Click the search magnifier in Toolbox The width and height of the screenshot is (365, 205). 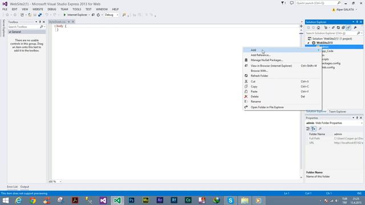[42, 27]
